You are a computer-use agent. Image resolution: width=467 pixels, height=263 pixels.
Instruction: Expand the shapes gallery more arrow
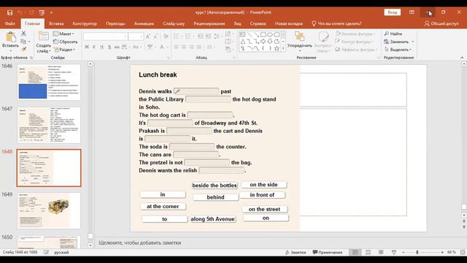(x=283, y=48)
